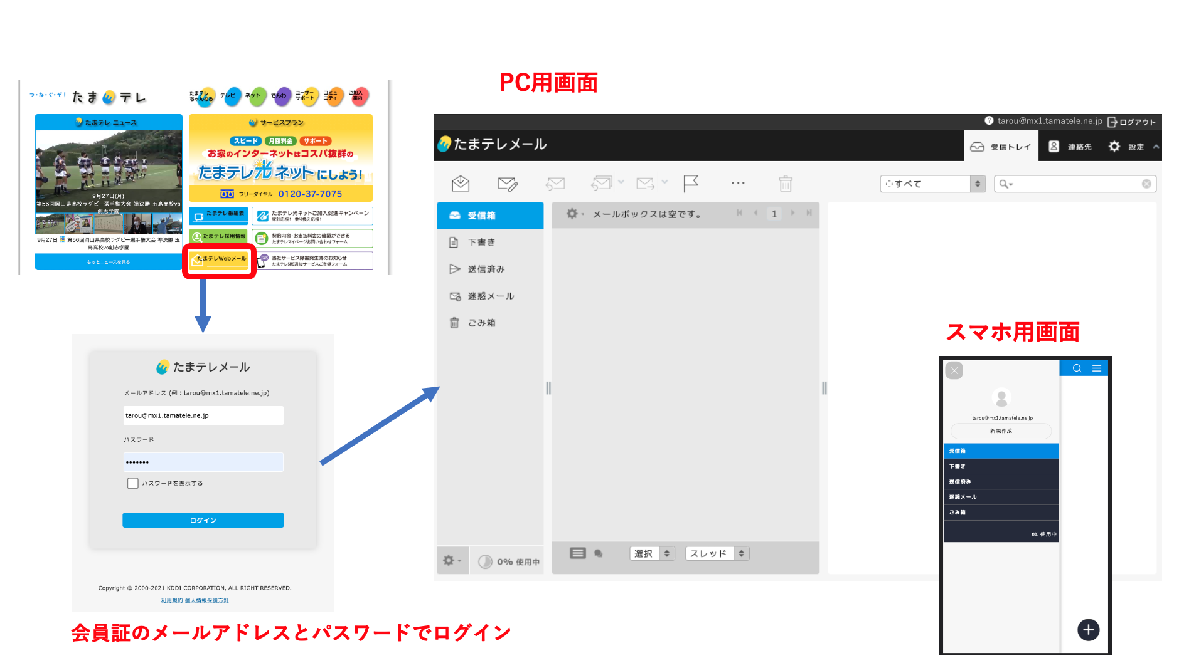
Task: Switch to the 連絡先 contacts tab
Action: 1070,147
